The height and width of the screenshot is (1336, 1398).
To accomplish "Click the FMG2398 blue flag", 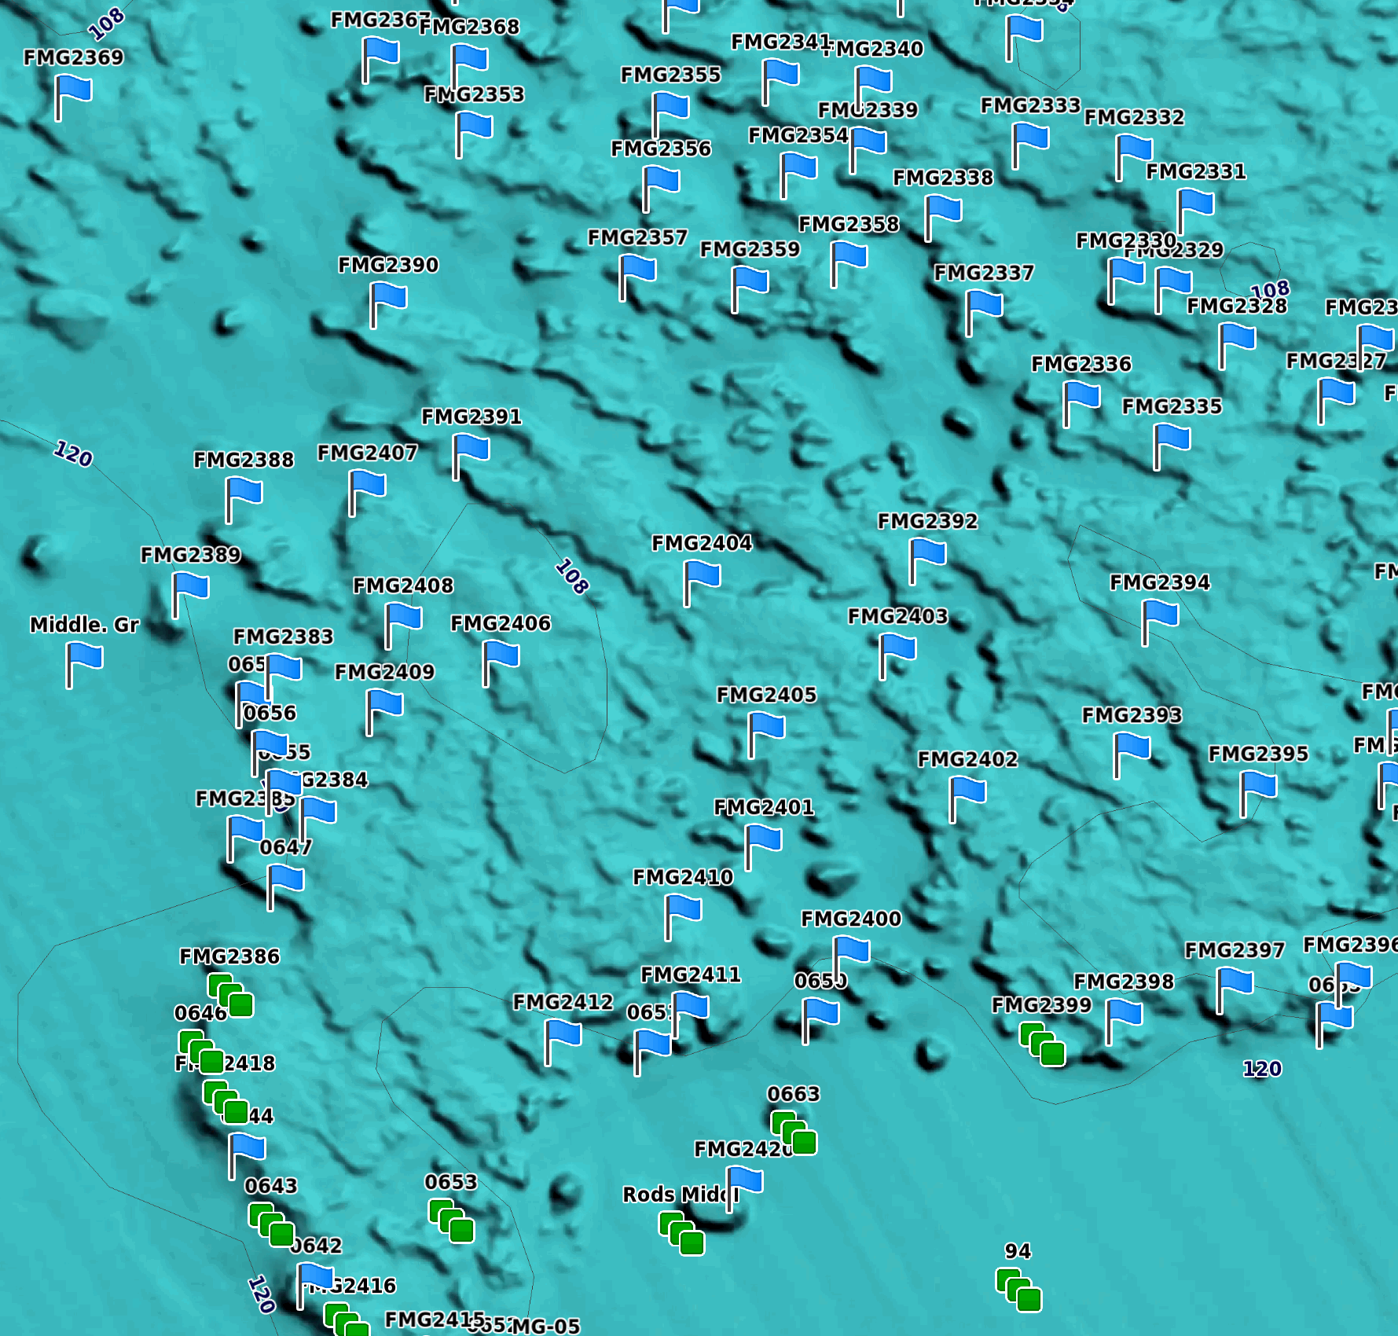I will (1124, 1021).
